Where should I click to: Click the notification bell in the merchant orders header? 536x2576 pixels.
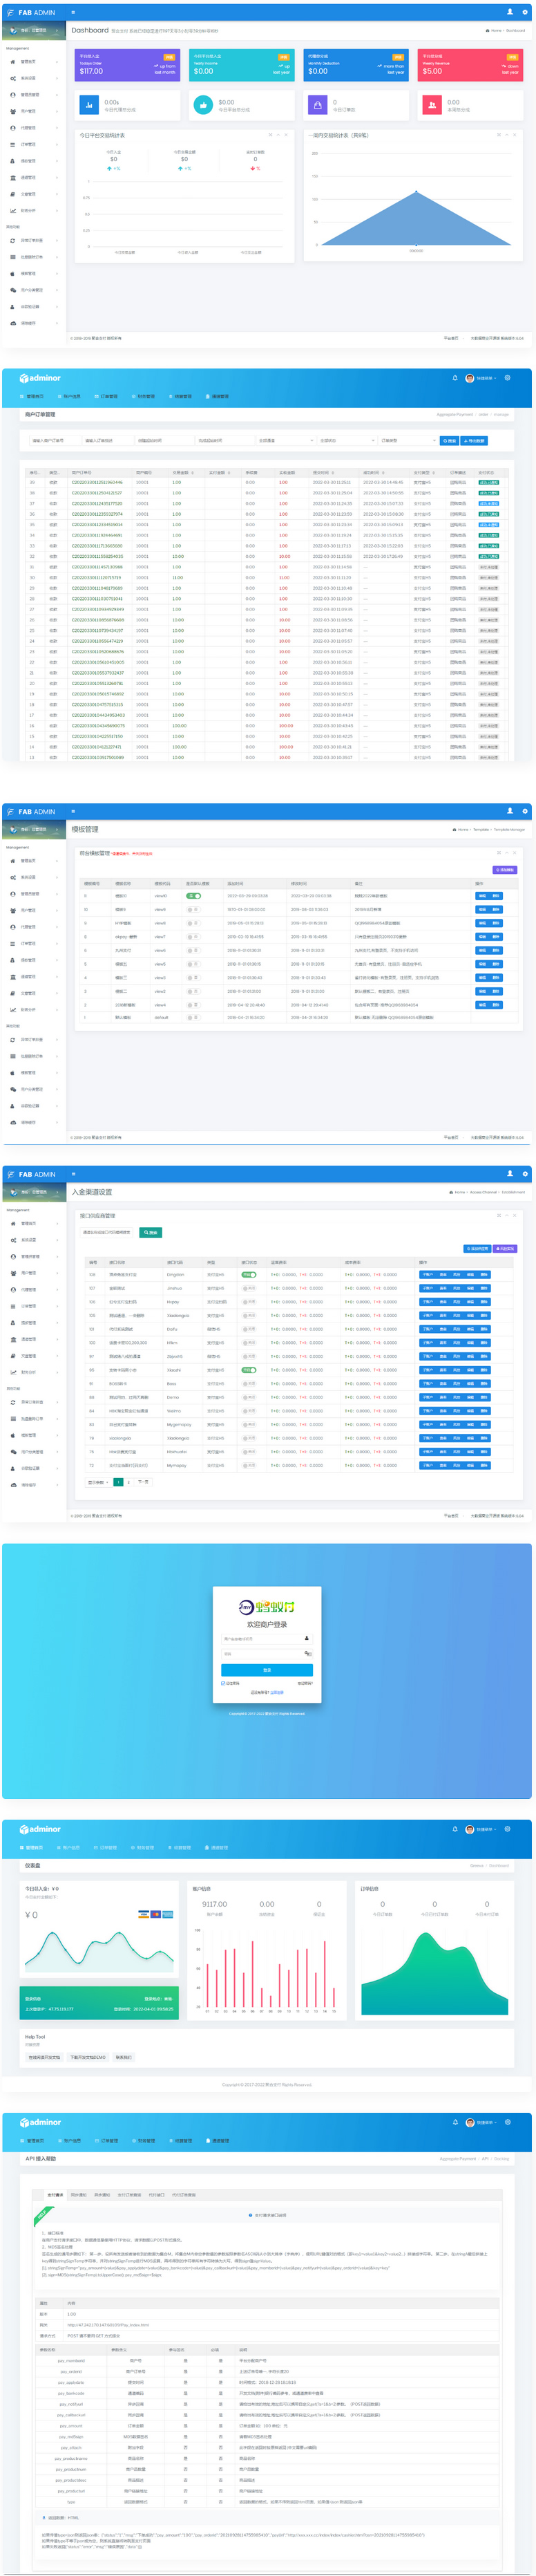point(454,378)
